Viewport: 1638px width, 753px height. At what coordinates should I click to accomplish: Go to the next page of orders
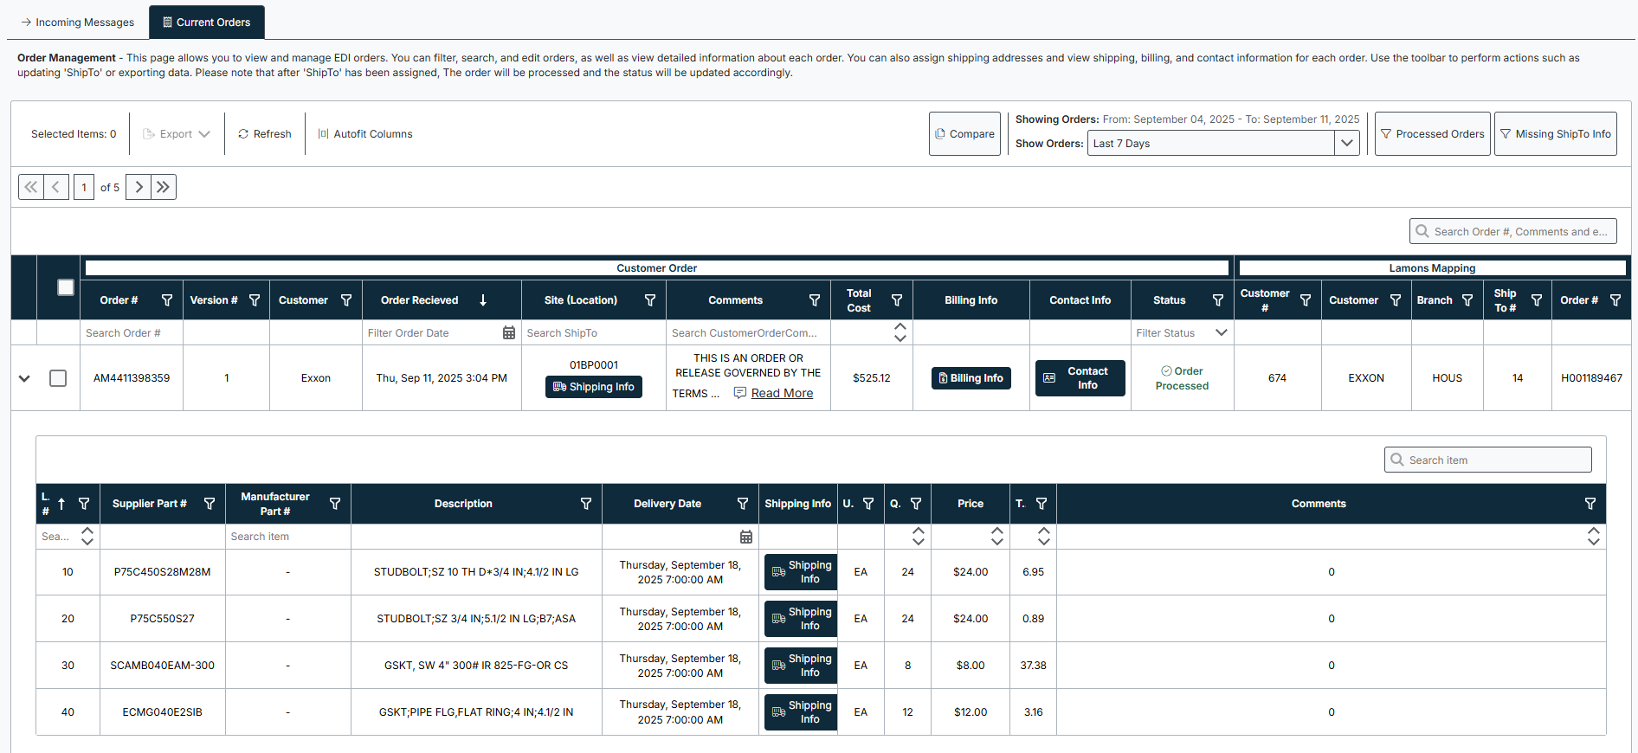pos(139,187)
